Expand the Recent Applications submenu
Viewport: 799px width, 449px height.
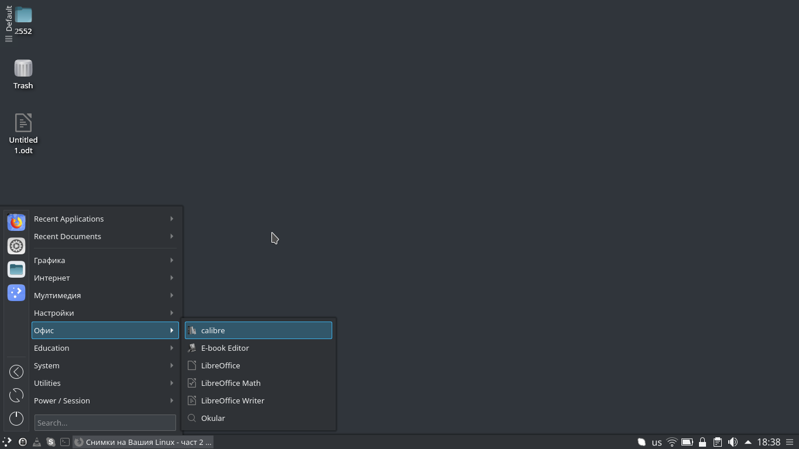(105, 219)
